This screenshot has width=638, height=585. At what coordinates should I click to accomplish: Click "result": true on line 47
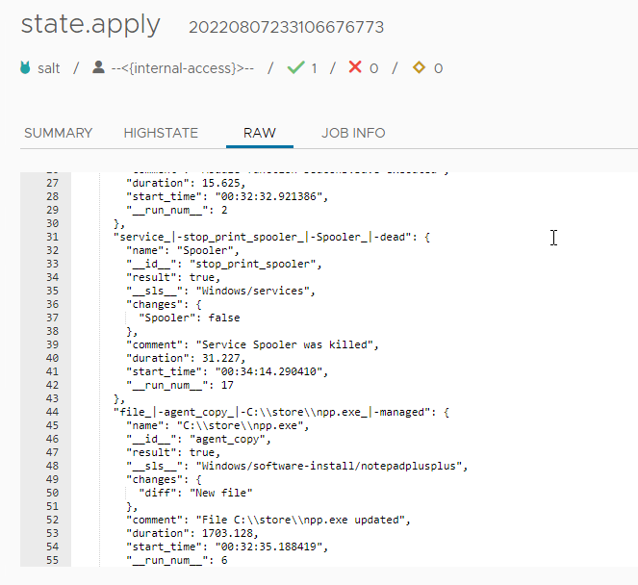173,452
